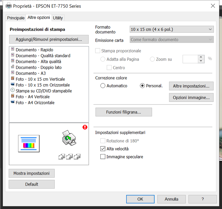The width and height of the screenshot is (222, 209).
Task: Enable the Immagine speculare checkbox
Action: tap(103, 157)
